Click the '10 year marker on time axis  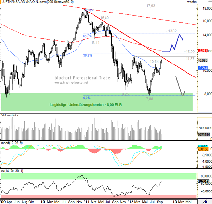coord(42,202)
